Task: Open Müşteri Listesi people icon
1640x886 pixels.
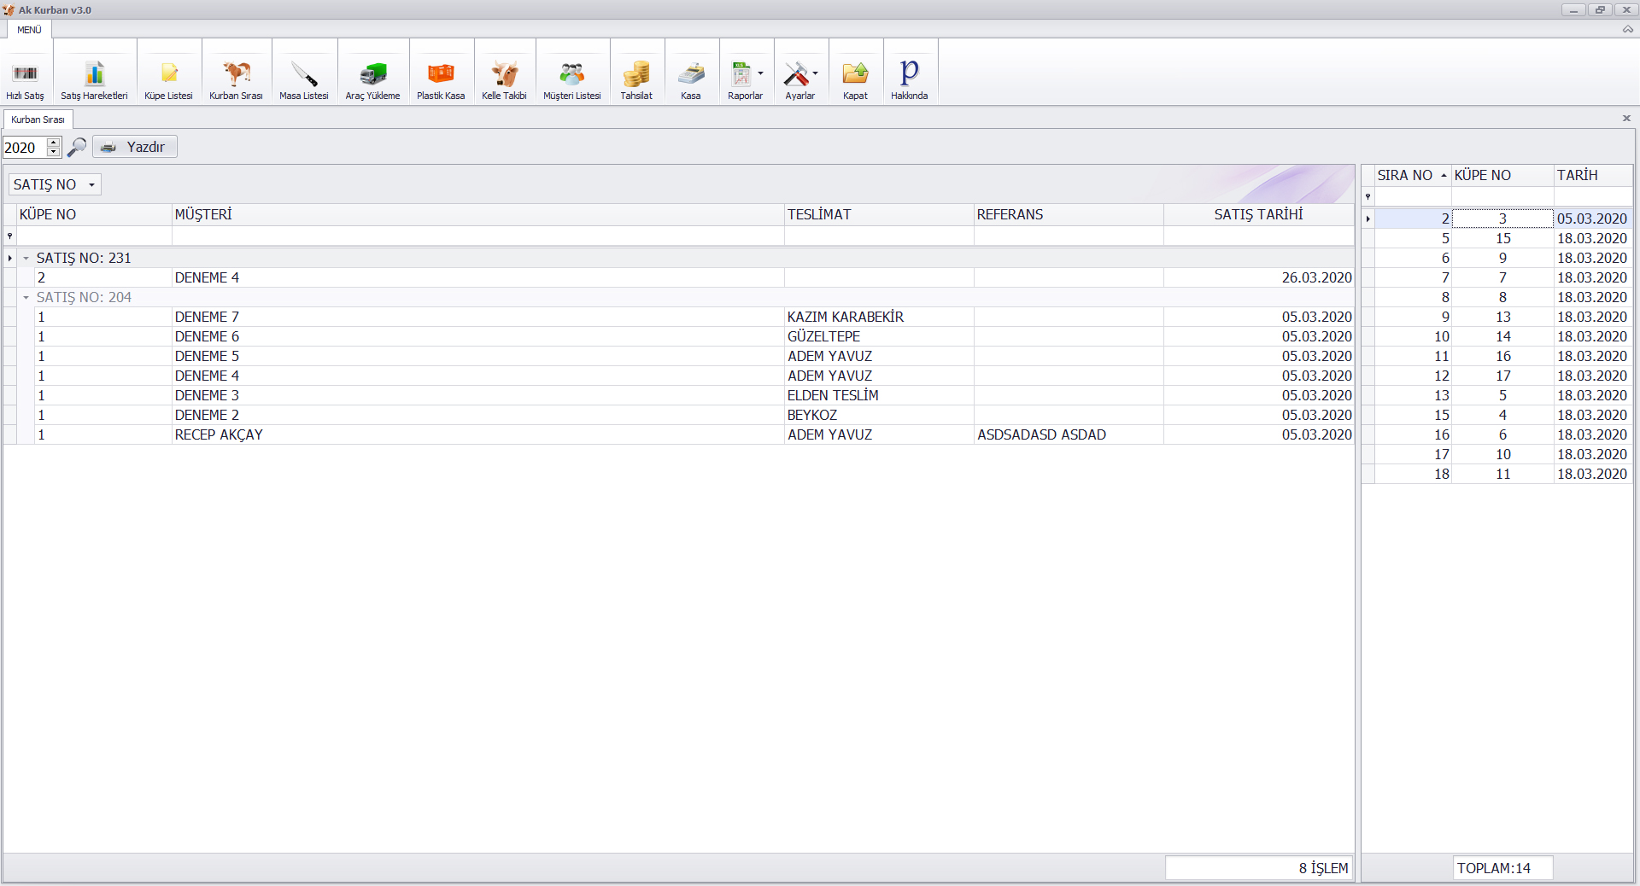Action: [x=571, y=74]
